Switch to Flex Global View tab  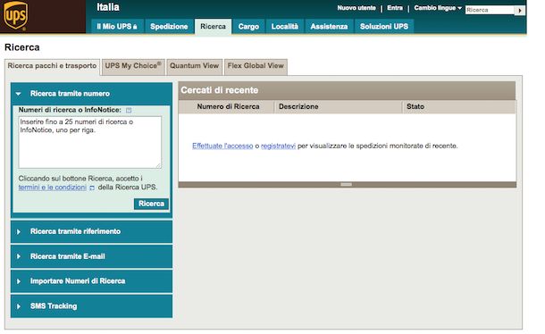click(x=256, y=66)
